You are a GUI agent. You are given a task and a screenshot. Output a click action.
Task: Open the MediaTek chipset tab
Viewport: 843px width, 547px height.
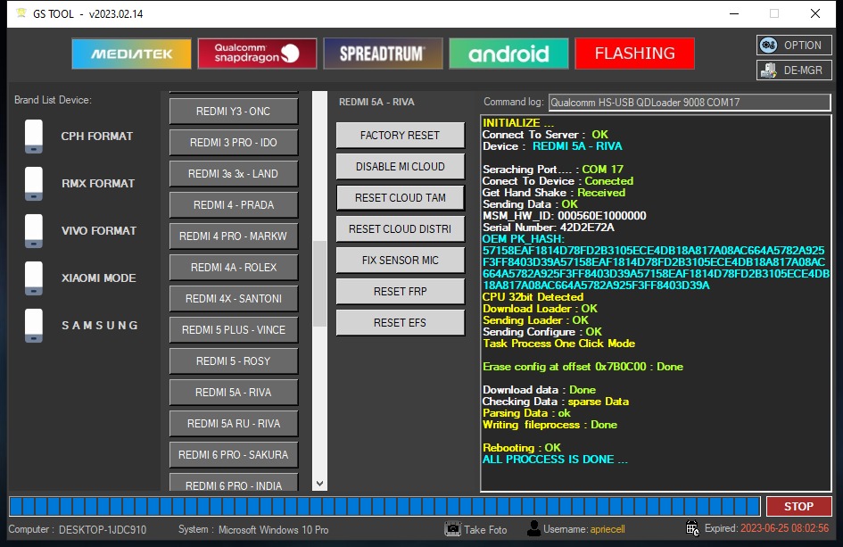(x=131, y=54)
